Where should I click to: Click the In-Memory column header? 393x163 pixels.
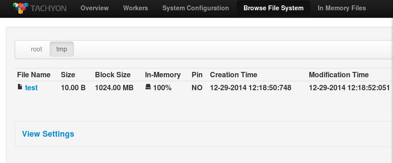tap(162, 75)
